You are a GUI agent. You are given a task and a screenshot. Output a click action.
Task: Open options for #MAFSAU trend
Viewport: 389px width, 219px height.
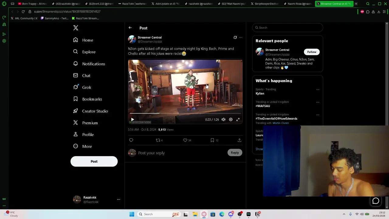coord(318,102)
